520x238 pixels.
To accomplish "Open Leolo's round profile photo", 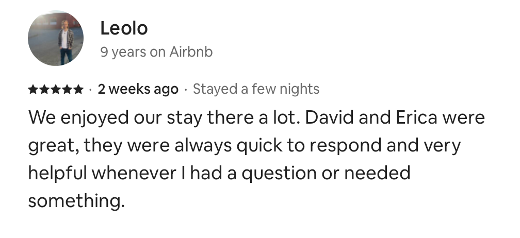I will (56, 39).
